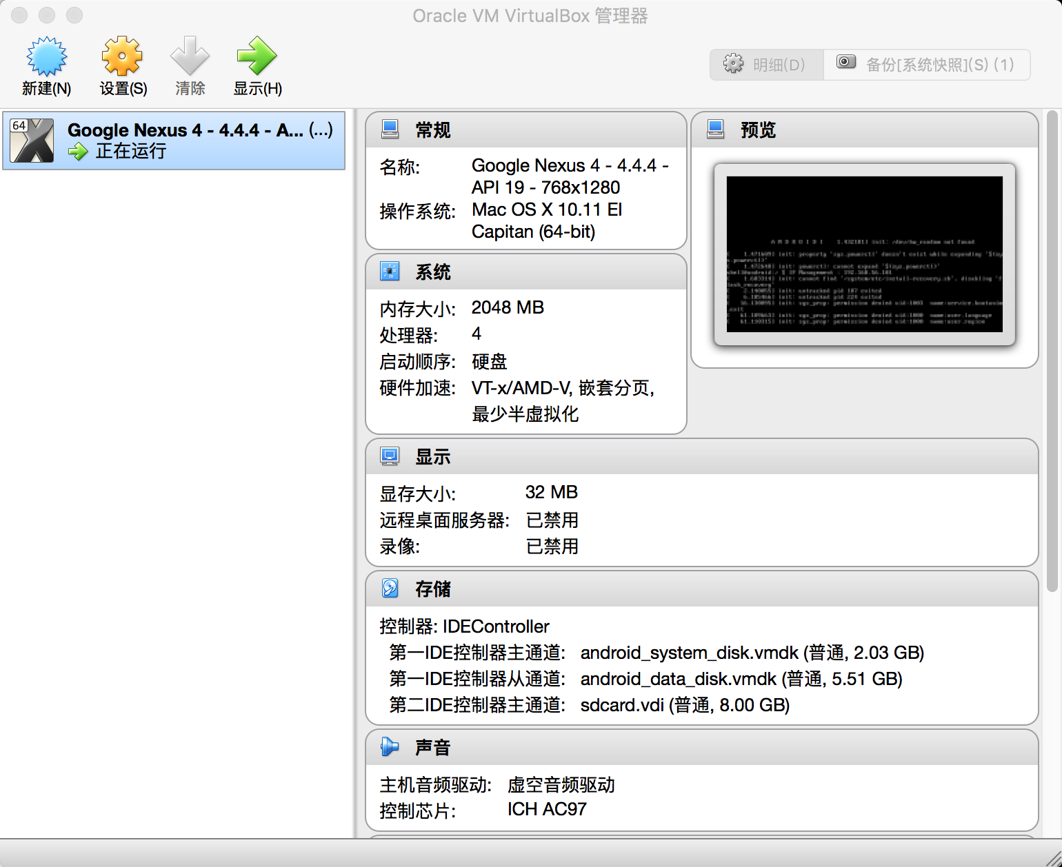Click the Show (显示) green arrow icon
The height and width of the screenshot is (867, 1062).
click(x=257, y=56)
